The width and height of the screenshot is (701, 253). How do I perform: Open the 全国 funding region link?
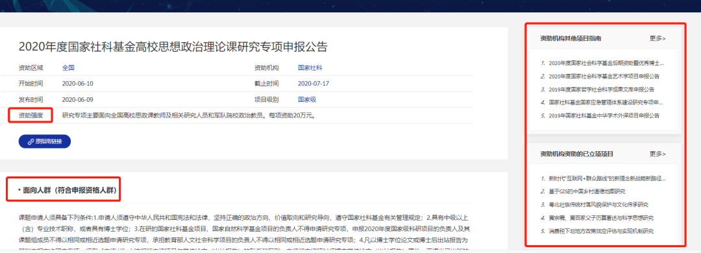(x=68, y=68)
